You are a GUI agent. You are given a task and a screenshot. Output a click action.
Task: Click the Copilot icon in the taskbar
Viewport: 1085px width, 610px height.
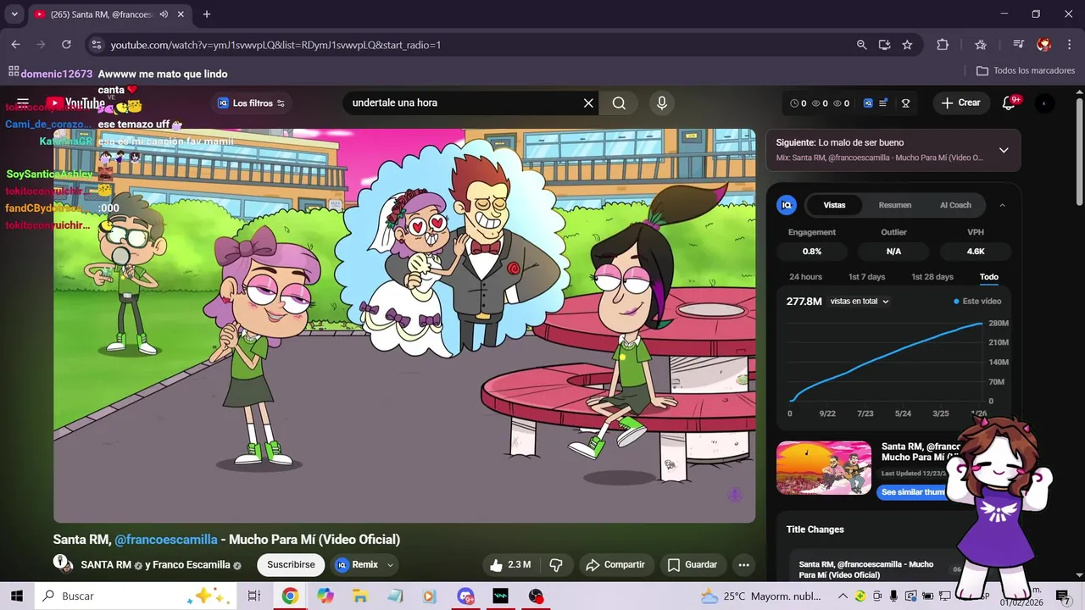click(325, 596)
